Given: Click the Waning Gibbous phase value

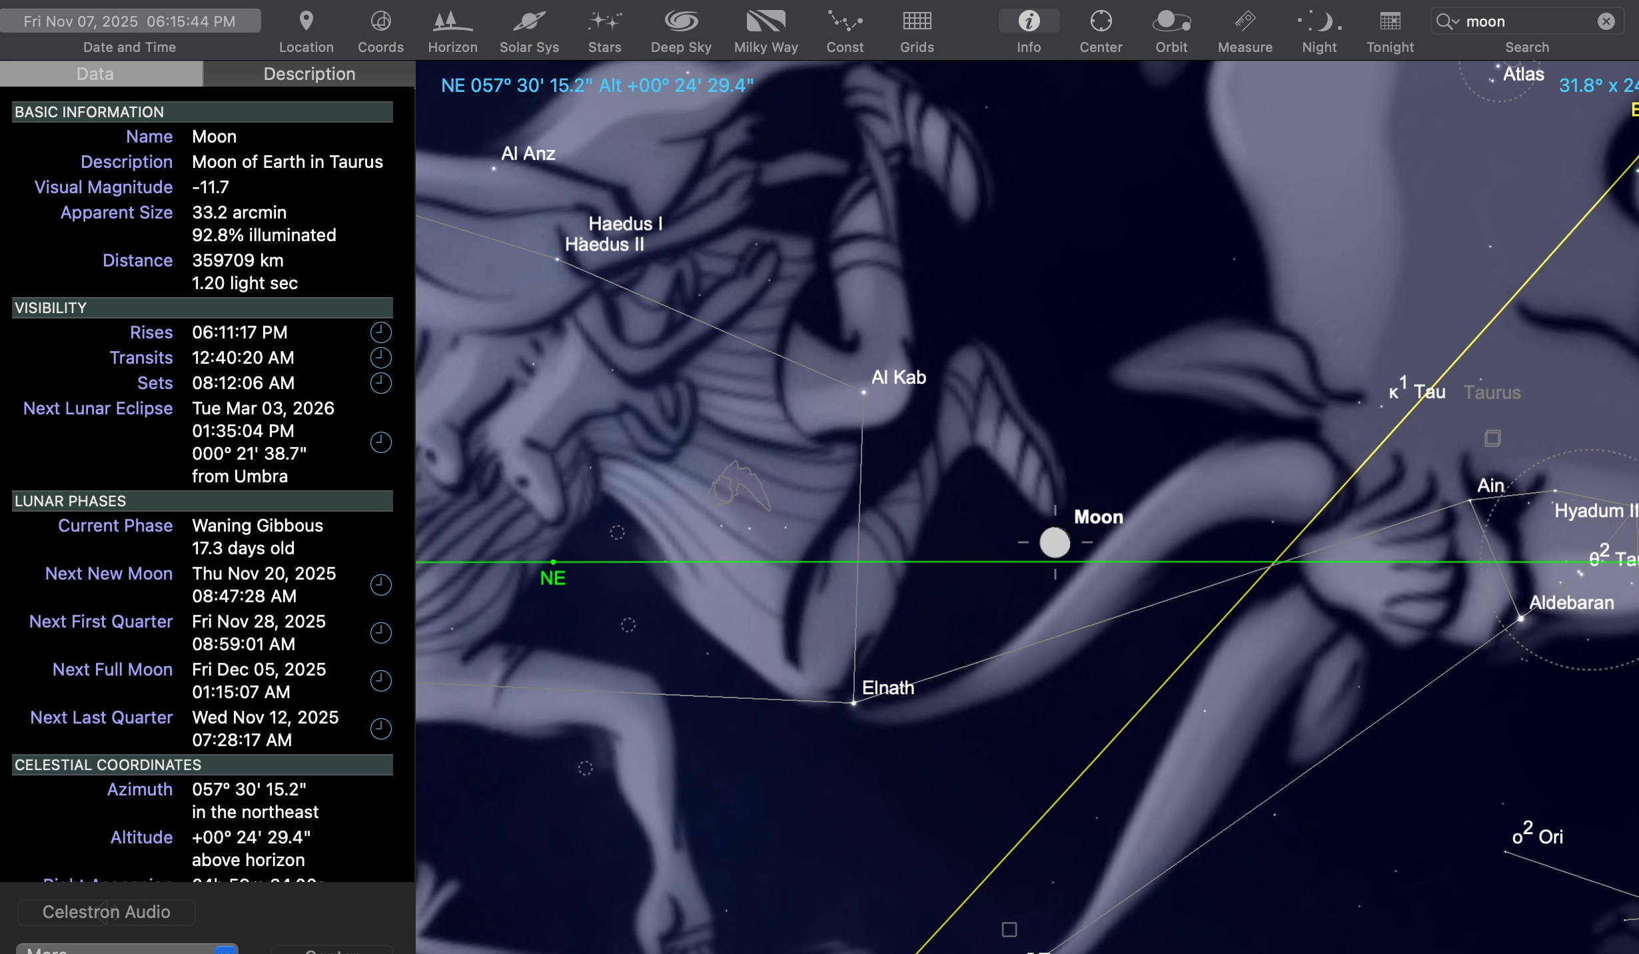Looking at the screenshot, I should coord(257,526).
